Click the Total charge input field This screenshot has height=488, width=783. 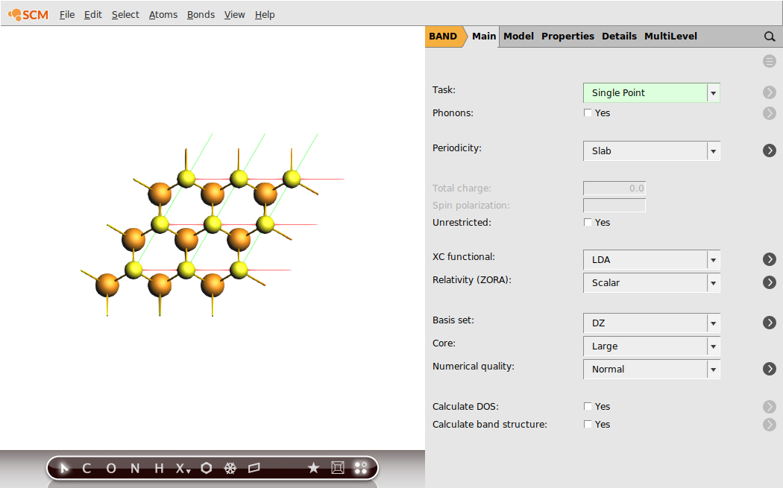[614, 188]
